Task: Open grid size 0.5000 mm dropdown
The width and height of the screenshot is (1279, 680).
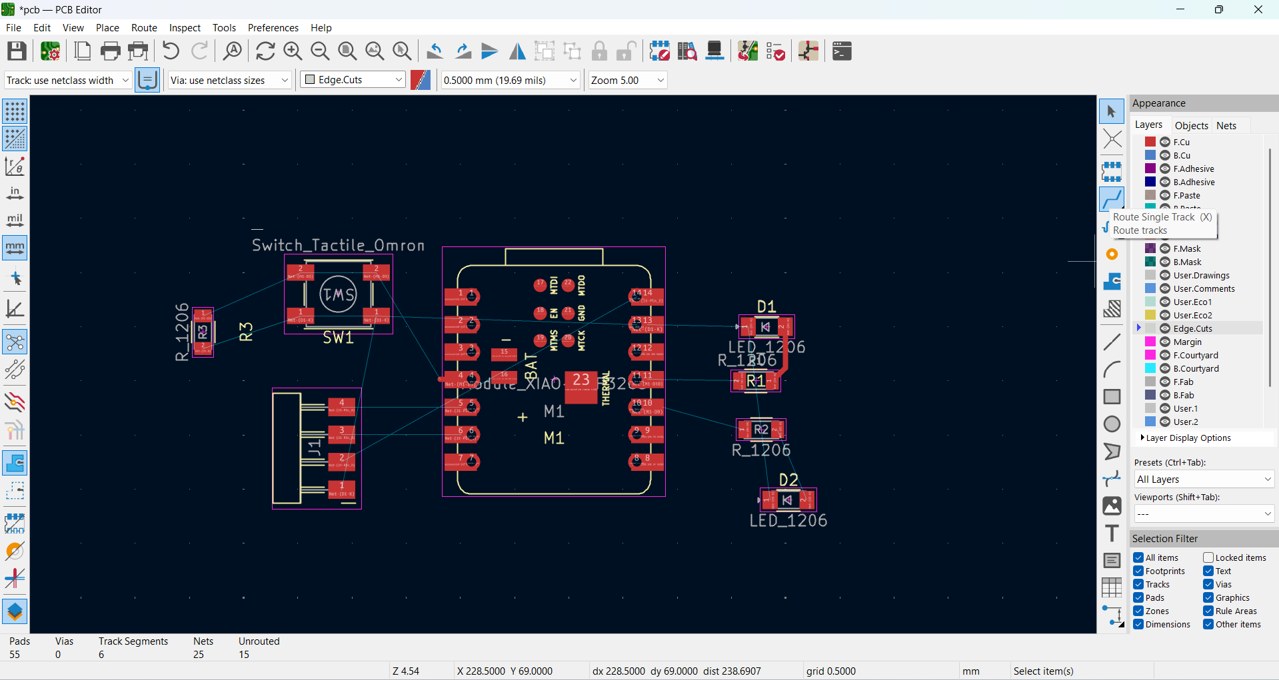Action: pos(511,80)
